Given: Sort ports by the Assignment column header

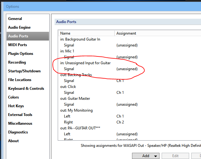Looking at the screenshot, I should (x=158, y=33).
